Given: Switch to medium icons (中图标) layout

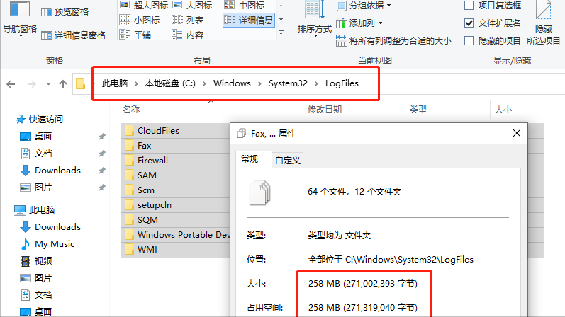Looking at the screenshot, I should (x=245, y=5).
